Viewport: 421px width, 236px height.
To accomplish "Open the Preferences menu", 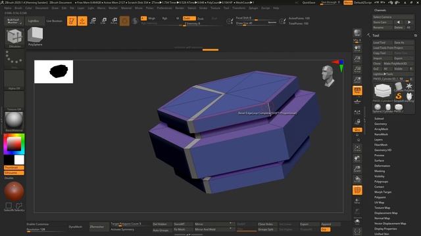I will (164, 8).
